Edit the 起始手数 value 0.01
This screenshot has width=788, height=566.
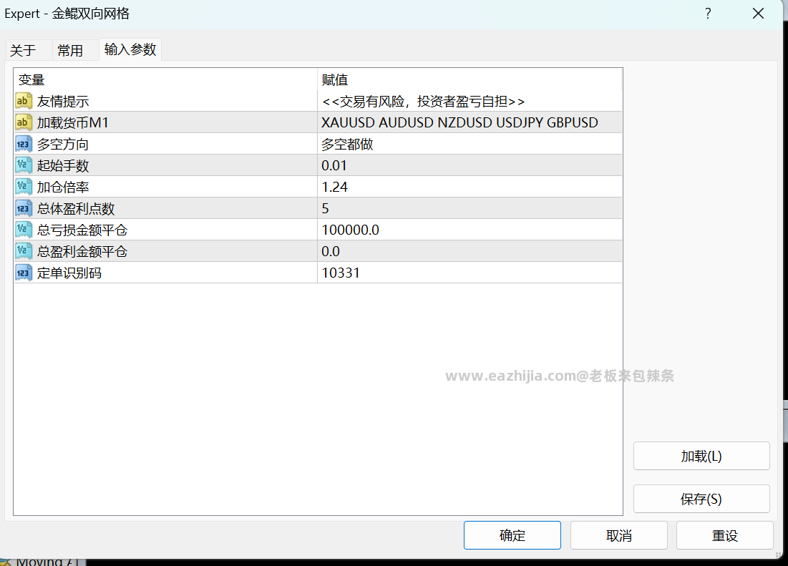tap(470, 165)
